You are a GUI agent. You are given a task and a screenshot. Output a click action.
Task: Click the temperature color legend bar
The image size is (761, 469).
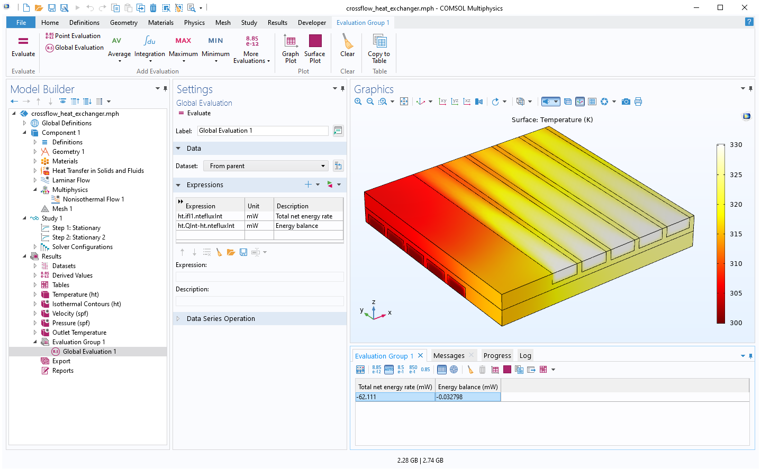[x=721, y=233]
